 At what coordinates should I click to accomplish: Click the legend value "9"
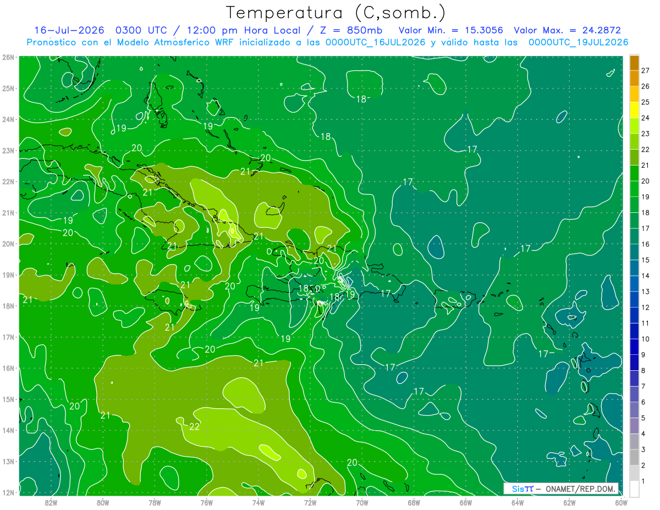click(x=643, y=355)
